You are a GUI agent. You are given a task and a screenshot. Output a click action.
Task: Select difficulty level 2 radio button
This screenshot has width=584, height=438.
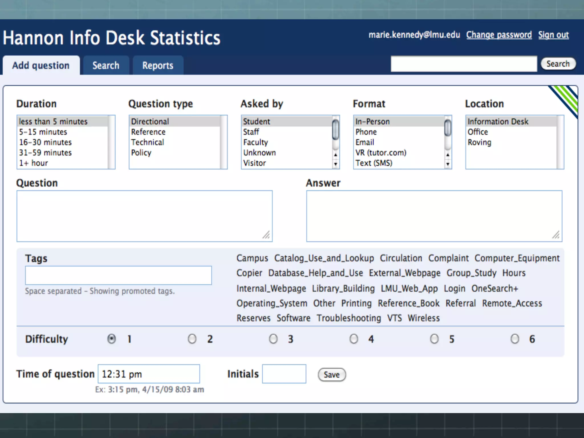point(192,339)
